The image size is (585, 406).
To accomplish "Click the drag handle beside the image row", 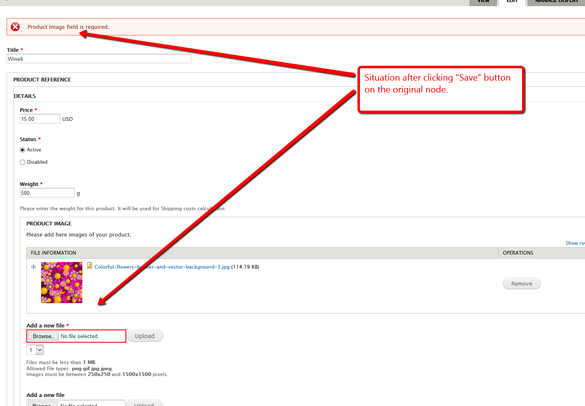I will point(33,267).
